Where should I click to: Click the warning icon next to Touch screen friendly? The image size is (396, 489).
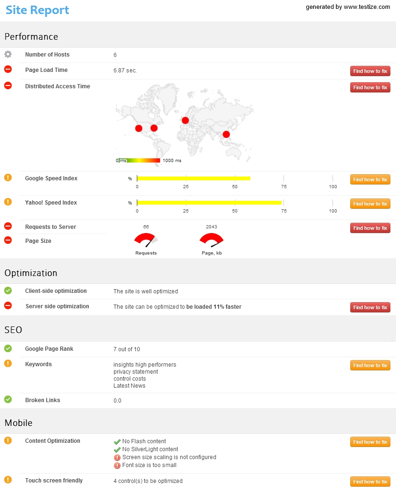(8, 480)
